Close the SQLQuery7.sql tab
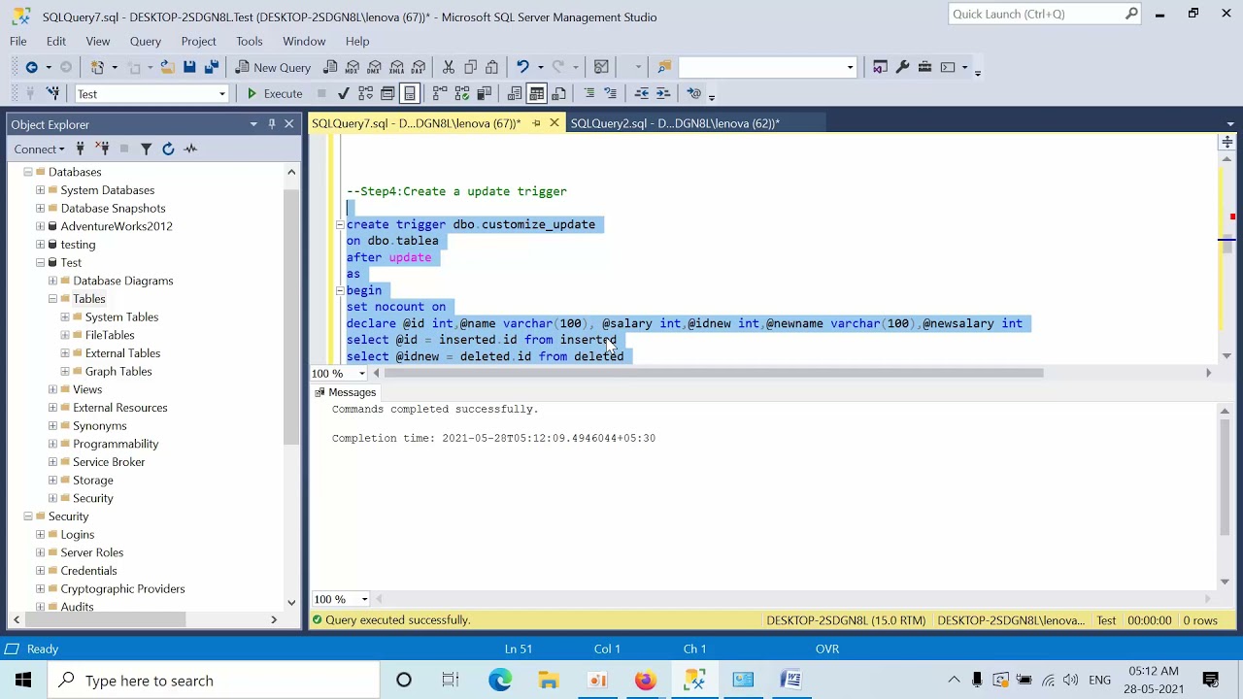Screen dimensions: 1243x699 point(554,123)
